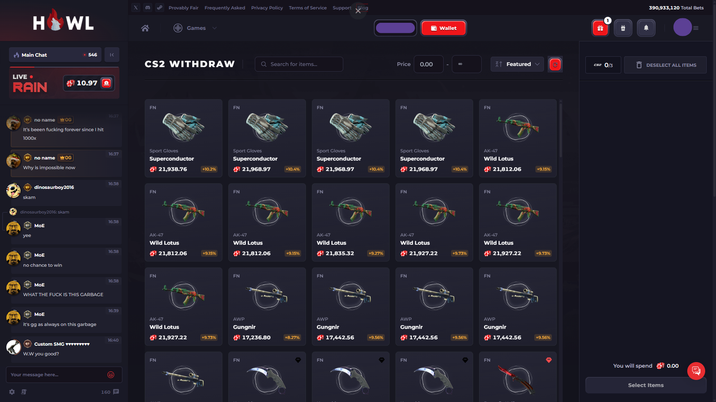Viewport: 716px width, 402px height.
Task: Open the Terms of Service link
Action: click(308, 8)
